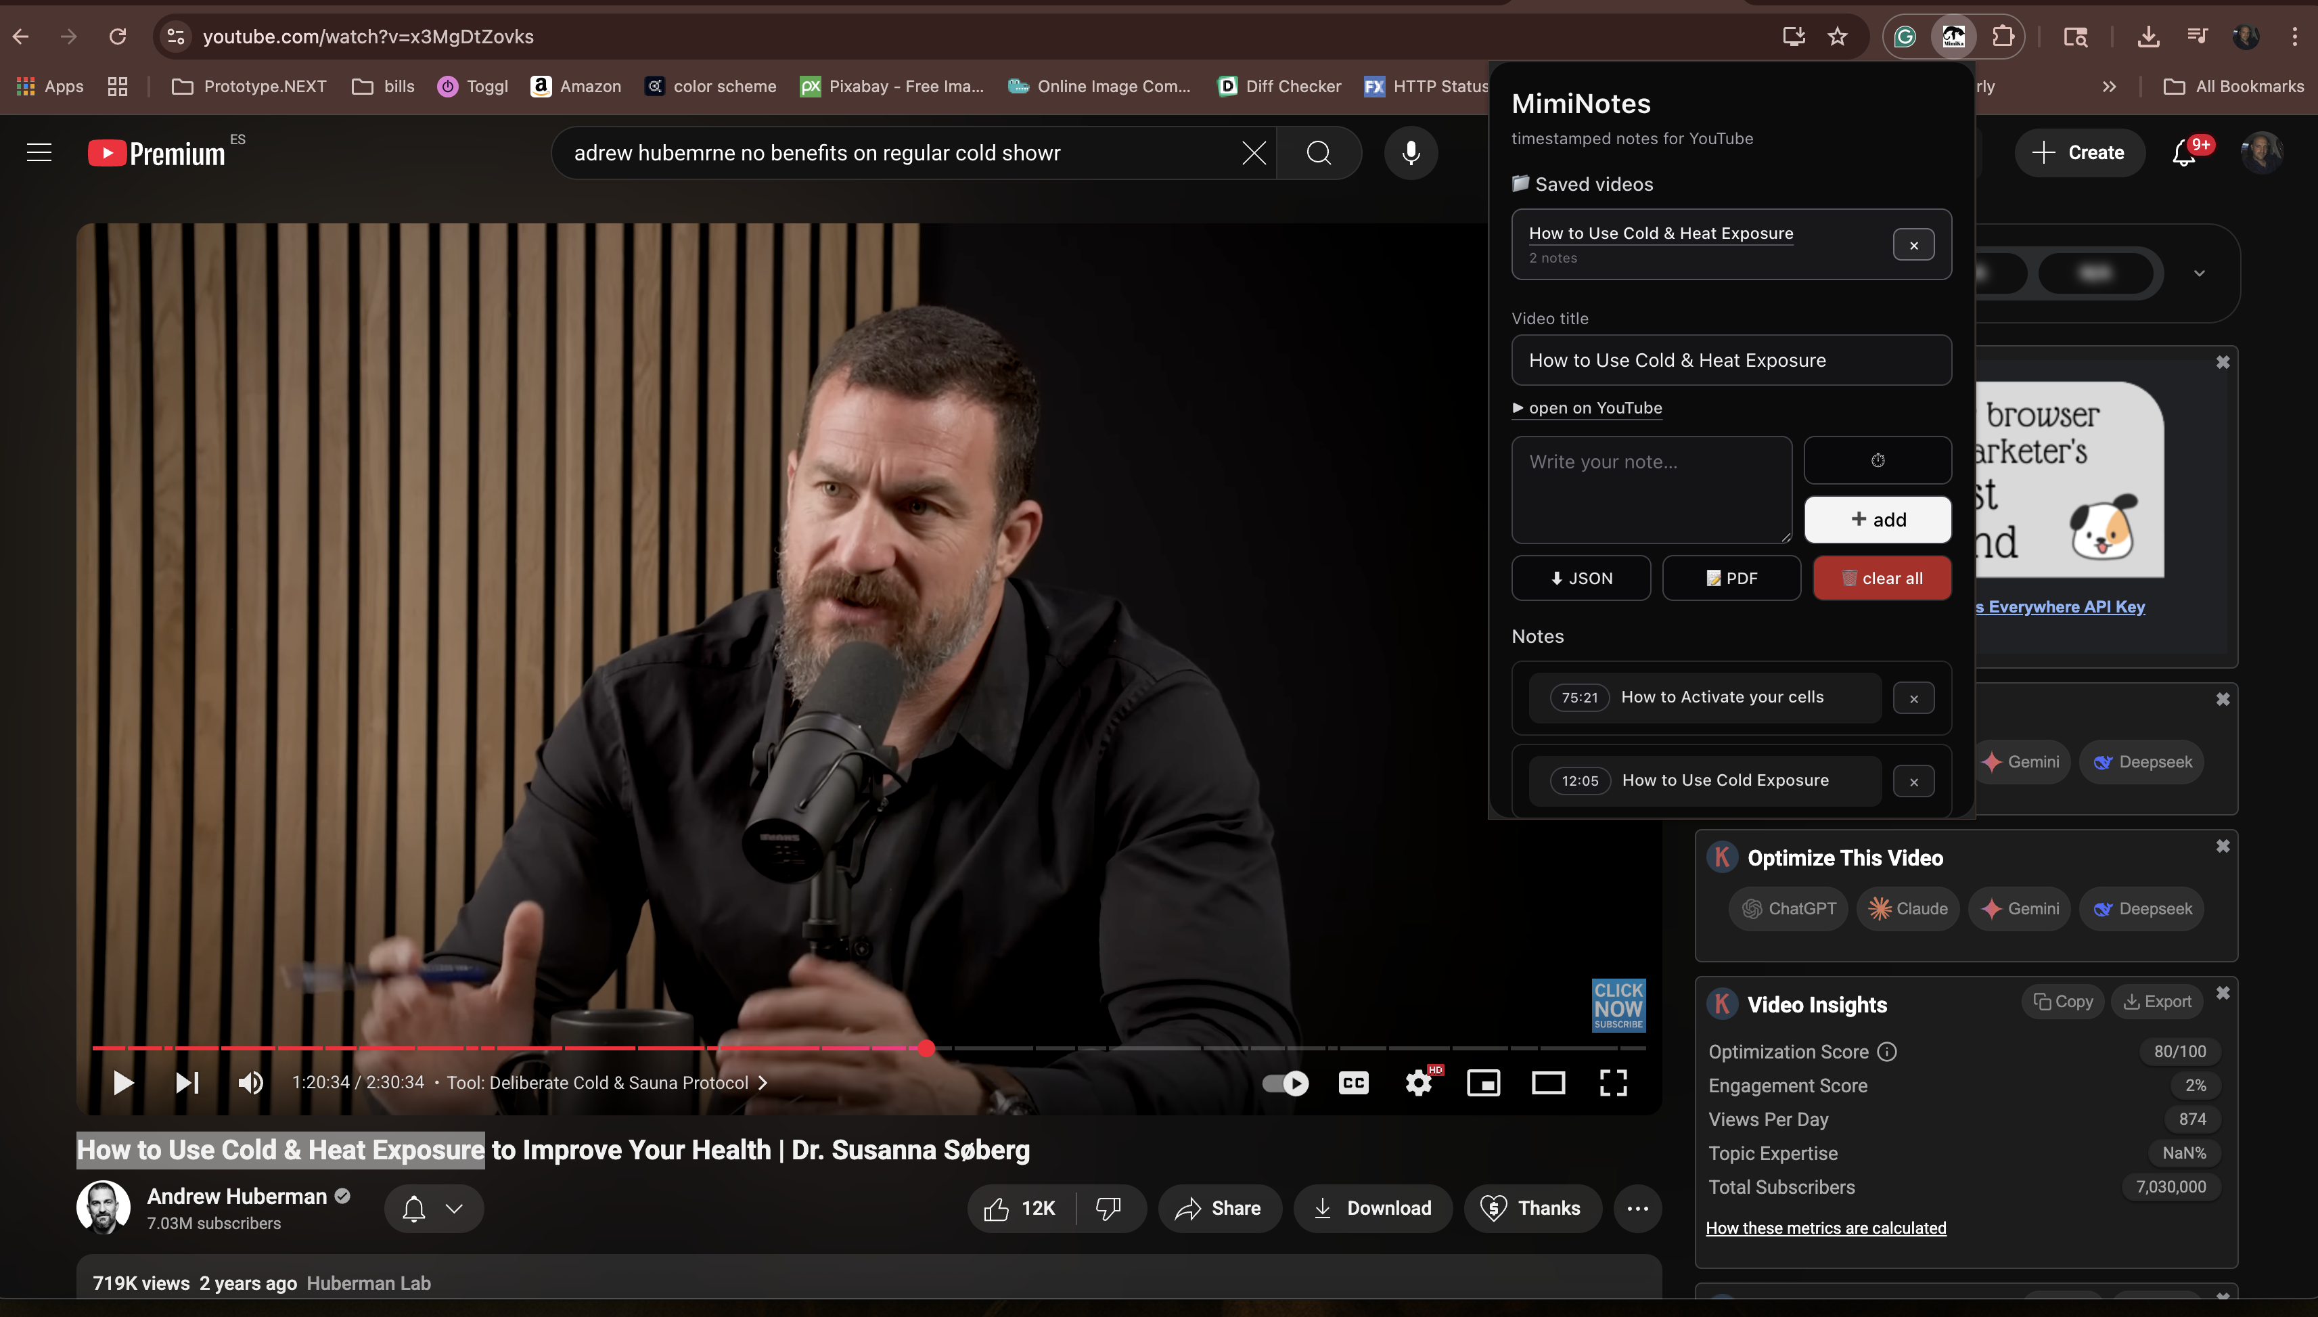Mute the video volume
This screenshot has height=1317, width=2318.
click(x=250, y=1083)
